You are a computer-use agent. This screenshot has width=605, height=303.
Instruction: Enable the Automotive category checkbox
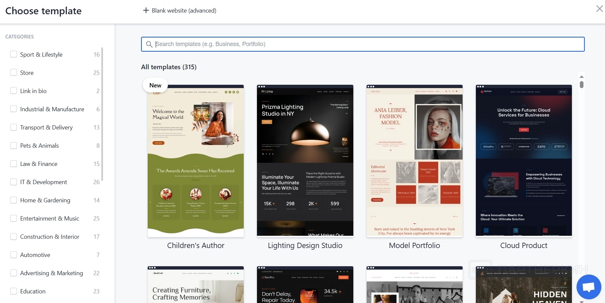pos(14,254)
